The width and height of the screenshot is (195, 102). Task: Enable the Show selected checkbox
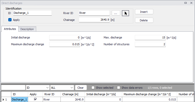coord(93,88)
